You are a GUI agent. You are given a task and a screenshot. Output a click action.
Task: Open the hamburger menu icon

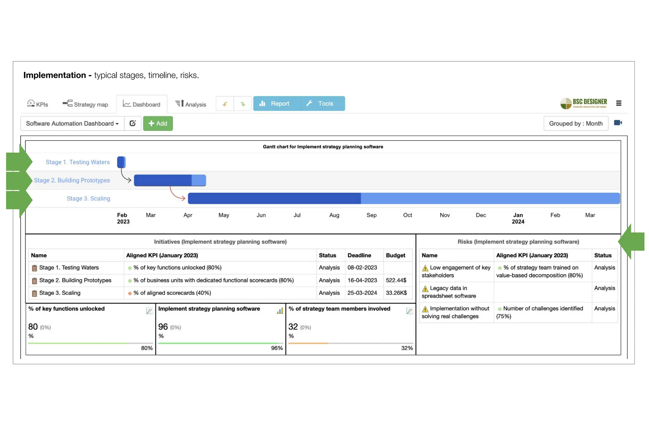click(619, 103)
